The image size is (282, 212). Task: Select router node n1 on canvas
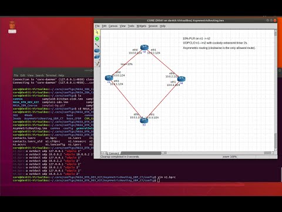(109, 78)
